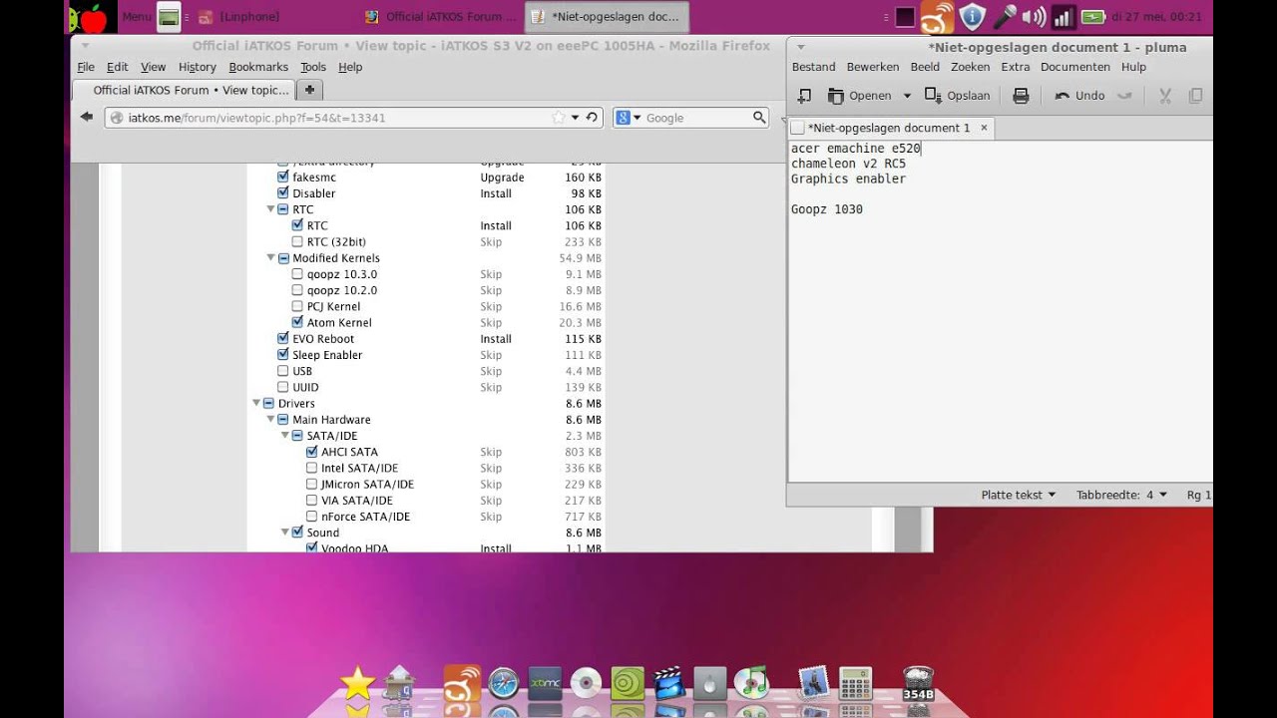
Task: Open the music note disc dock icon
Action: coord(751,682)
